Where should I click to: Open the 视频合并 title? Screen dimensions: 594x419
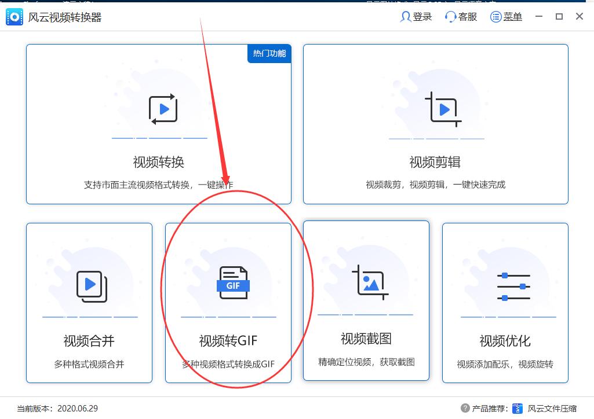[x=89, y=341]
